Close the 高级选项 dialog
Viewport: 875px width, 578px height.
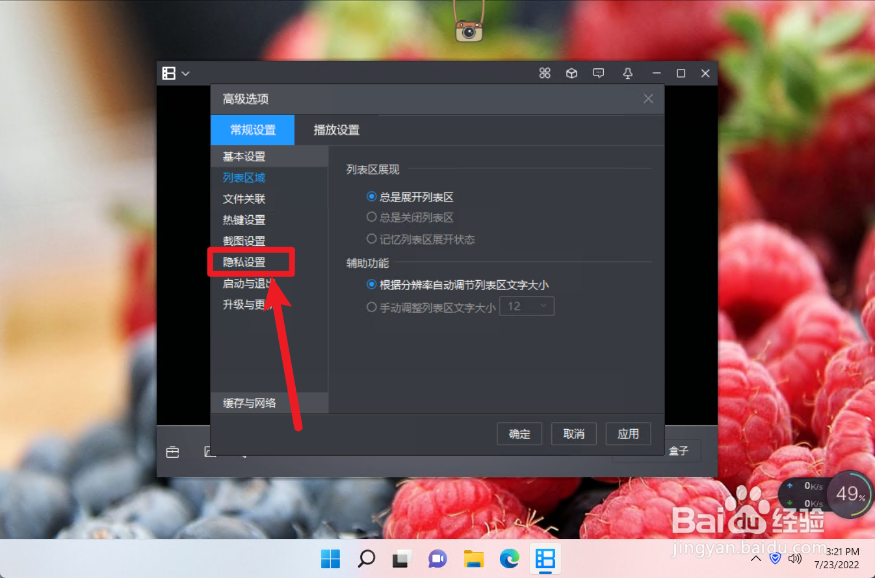pyautogui.click(x=648, y=99)
